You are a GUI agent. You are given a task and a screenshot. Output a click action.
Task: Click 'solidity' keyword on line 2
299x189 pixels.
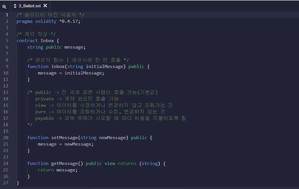tap(46, 22)
